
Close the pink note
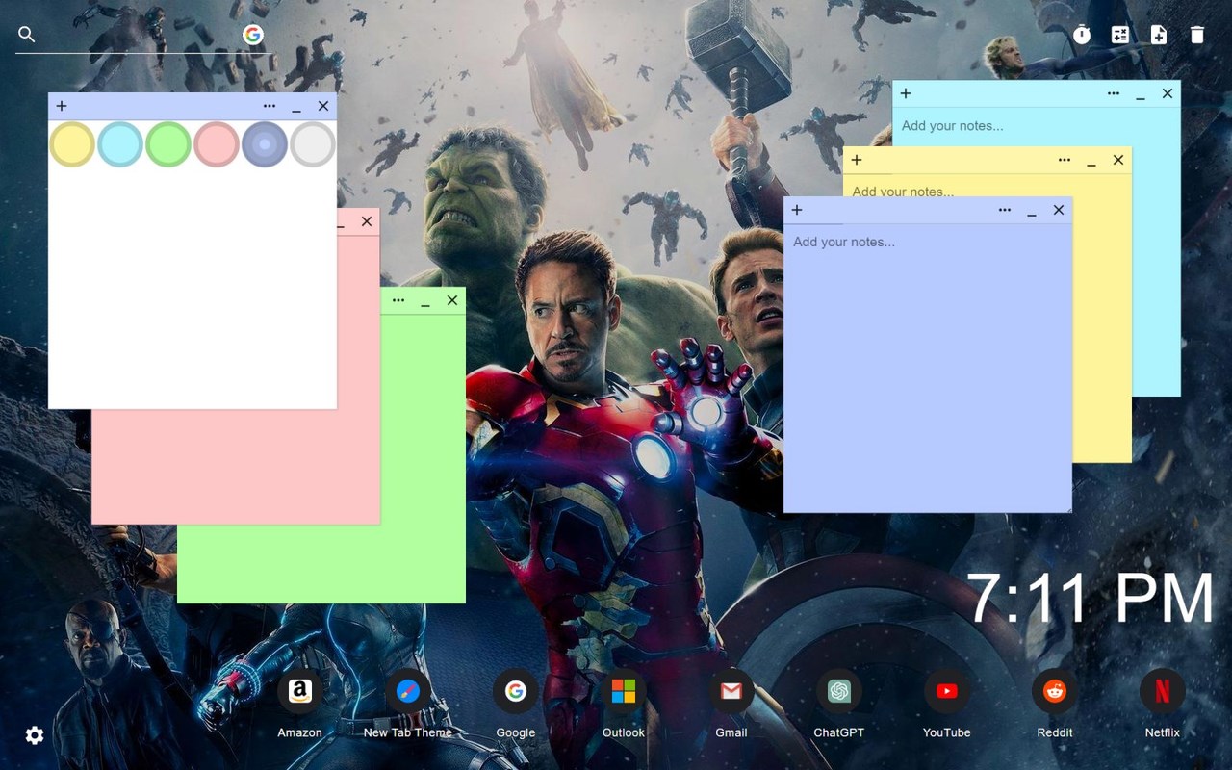pos(367,221)
